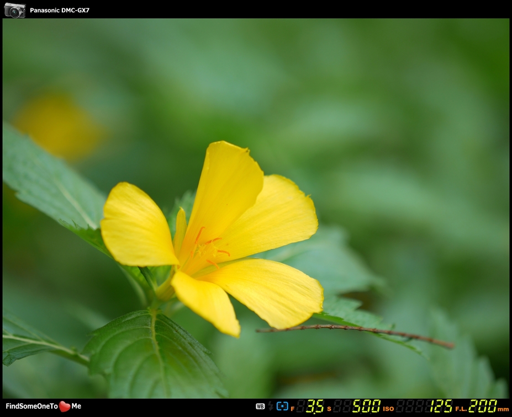Click the shutter speed value 500
The image size is (512, 417).
(366, 406)
